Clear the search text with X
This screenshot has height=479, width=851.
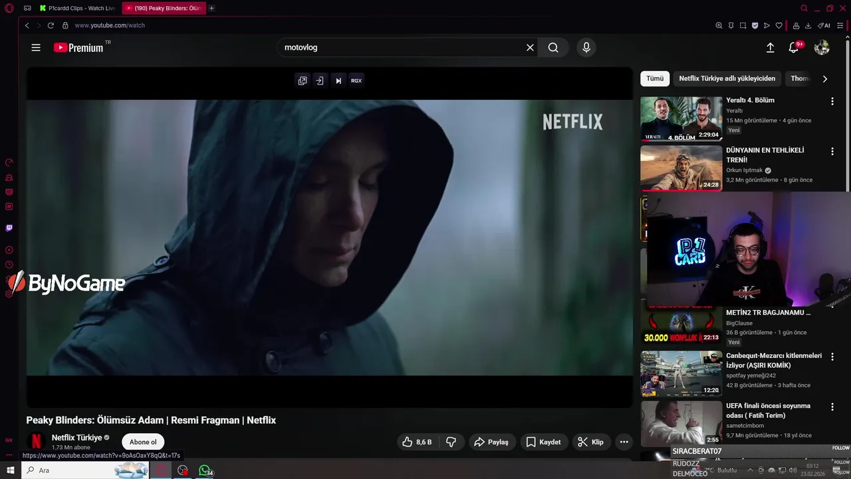click(530, 47)
